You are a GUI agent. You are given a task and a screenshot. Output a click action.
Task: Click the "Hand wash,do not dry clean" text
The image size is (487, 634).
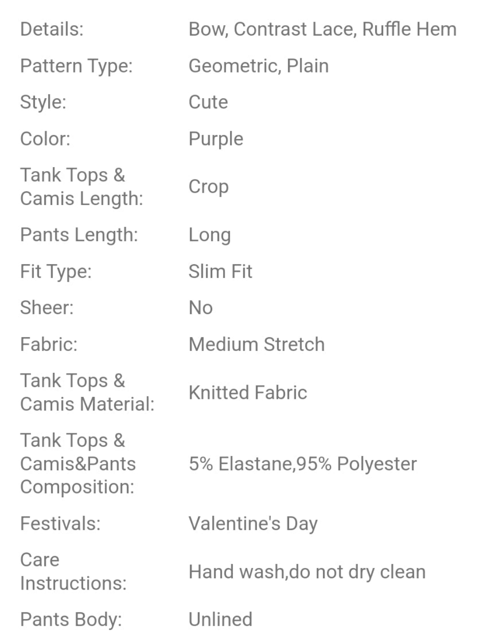tap(307, 572)
